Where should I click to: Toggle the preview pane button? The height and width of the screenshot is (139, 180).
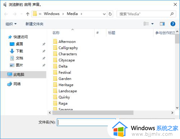[162, 24]
